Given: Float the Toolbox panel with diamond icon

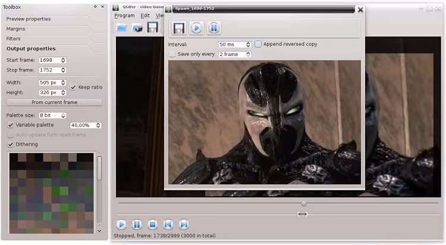Looking at the screenshot, I should click(95, 7).
